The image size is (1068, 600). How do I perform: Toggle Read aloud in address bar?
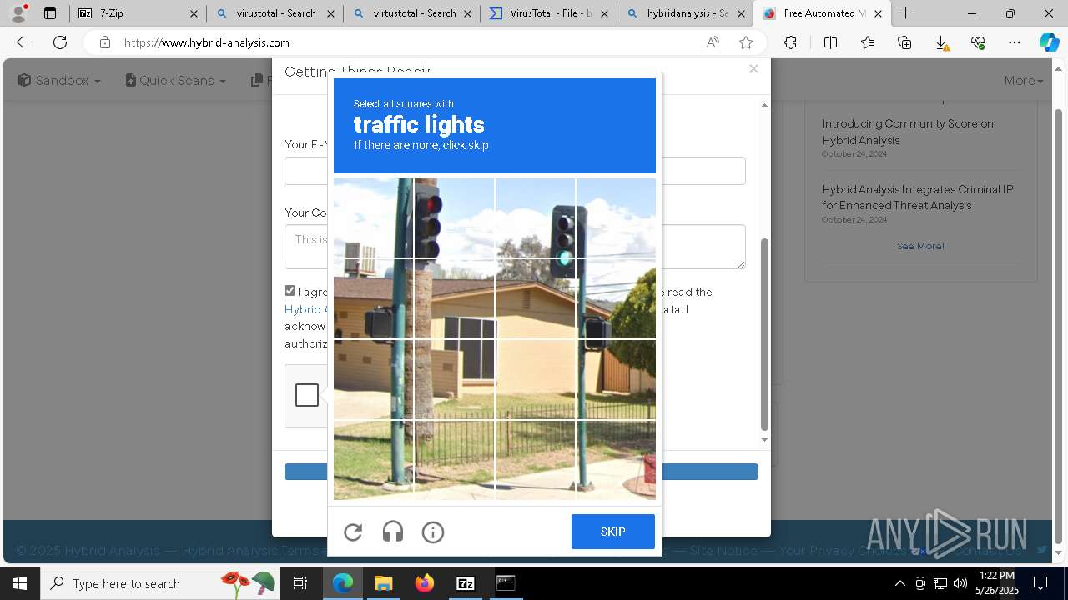(x=713, y=42)
